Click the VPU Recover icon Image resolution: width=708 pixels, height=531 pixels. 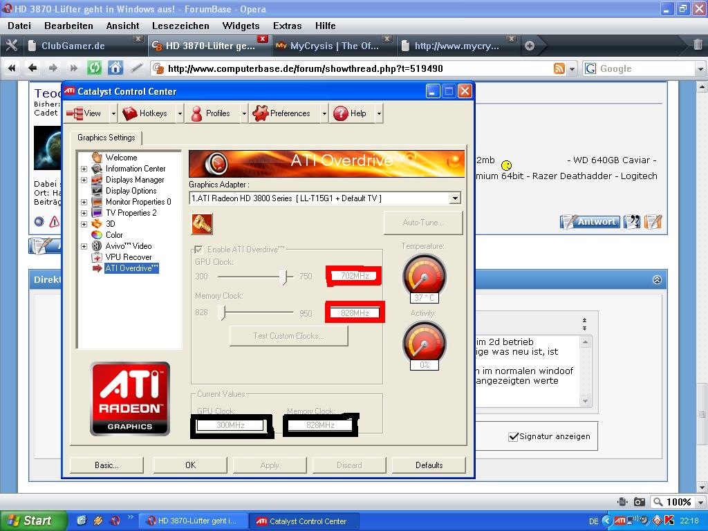point(97,257)
